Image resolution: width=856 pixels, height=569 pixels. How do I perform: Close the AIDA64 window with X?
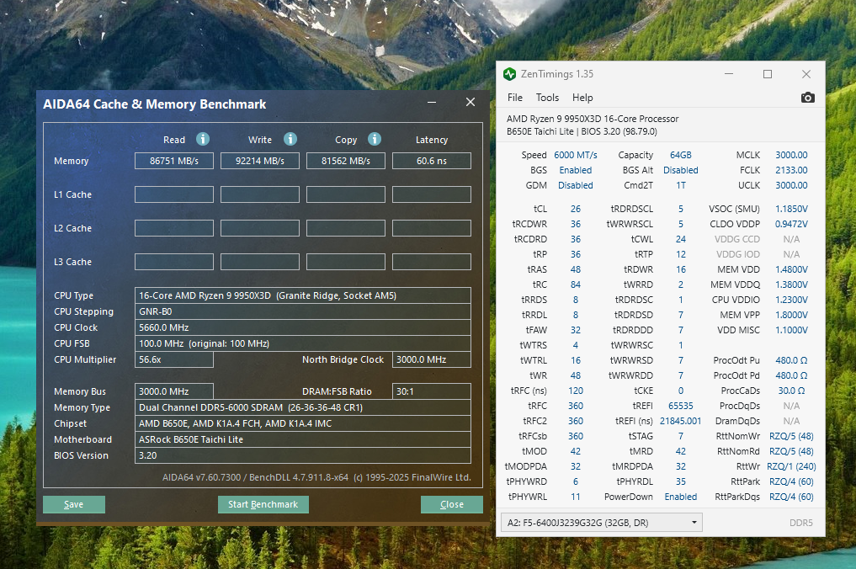[470, 102]
